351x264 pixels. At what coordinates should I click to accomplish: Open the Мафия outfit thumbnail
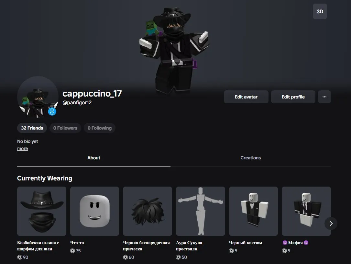[x=306, y=211]
